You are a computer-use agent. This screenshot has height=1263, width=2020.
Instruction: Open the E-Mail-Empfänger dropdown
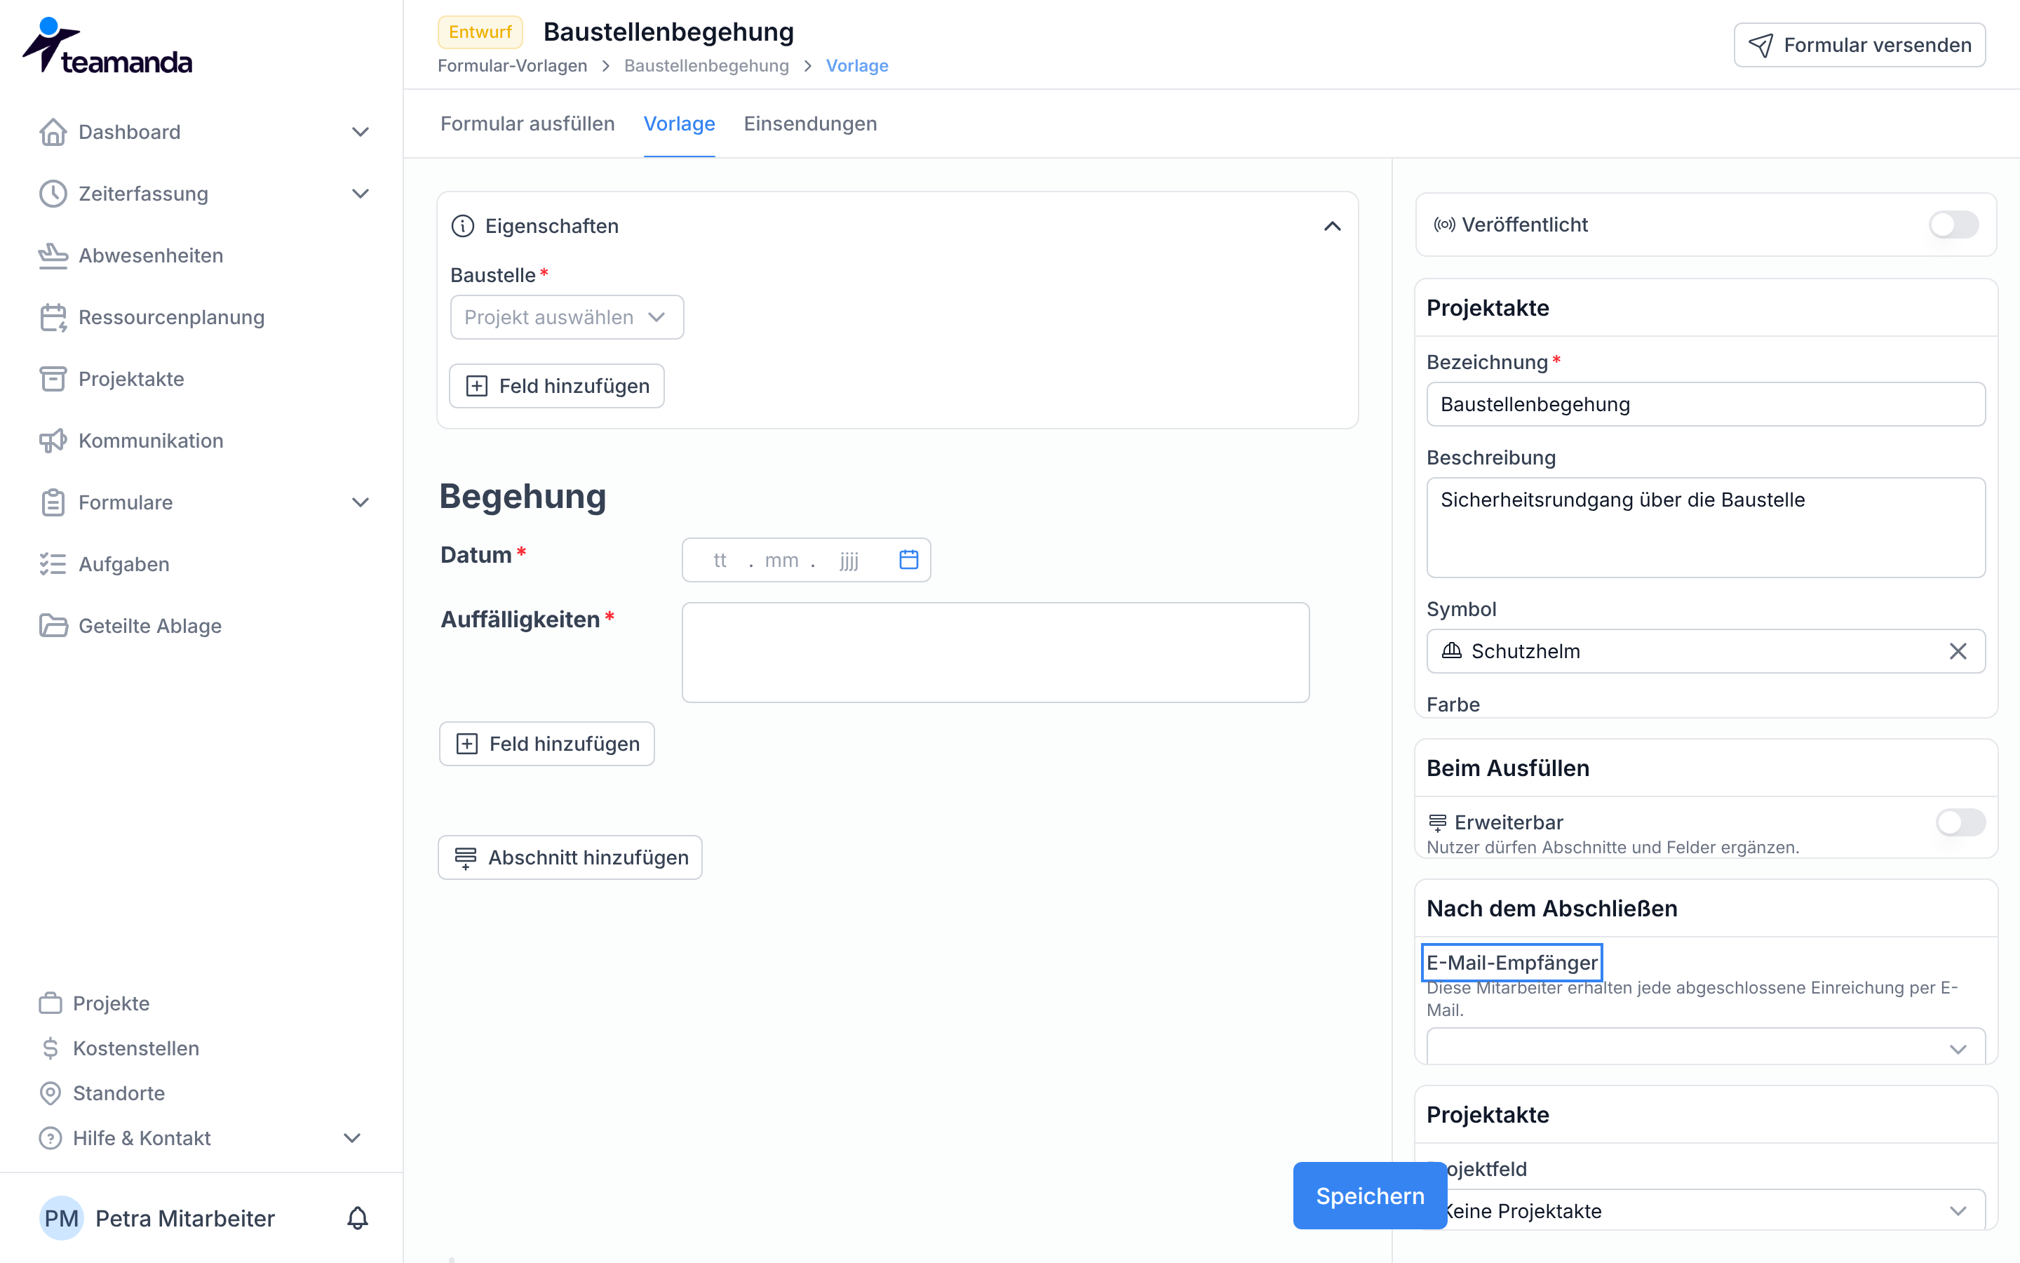1705,1048
